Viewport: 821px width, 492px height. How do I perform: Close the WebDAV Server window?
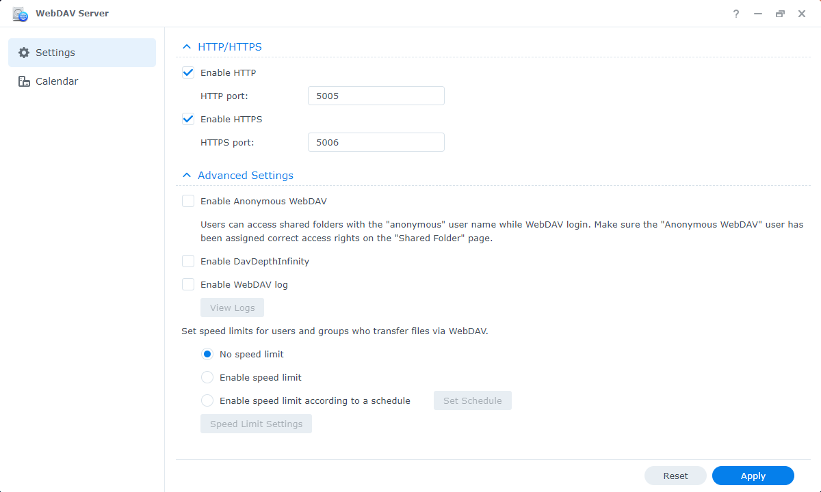(x=802, y=14)
